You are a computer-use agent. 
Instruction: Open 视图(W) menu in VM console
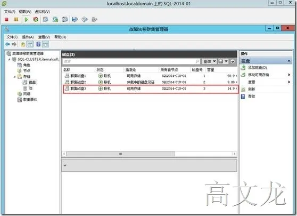pyautogui.click(x=25, y=12)
